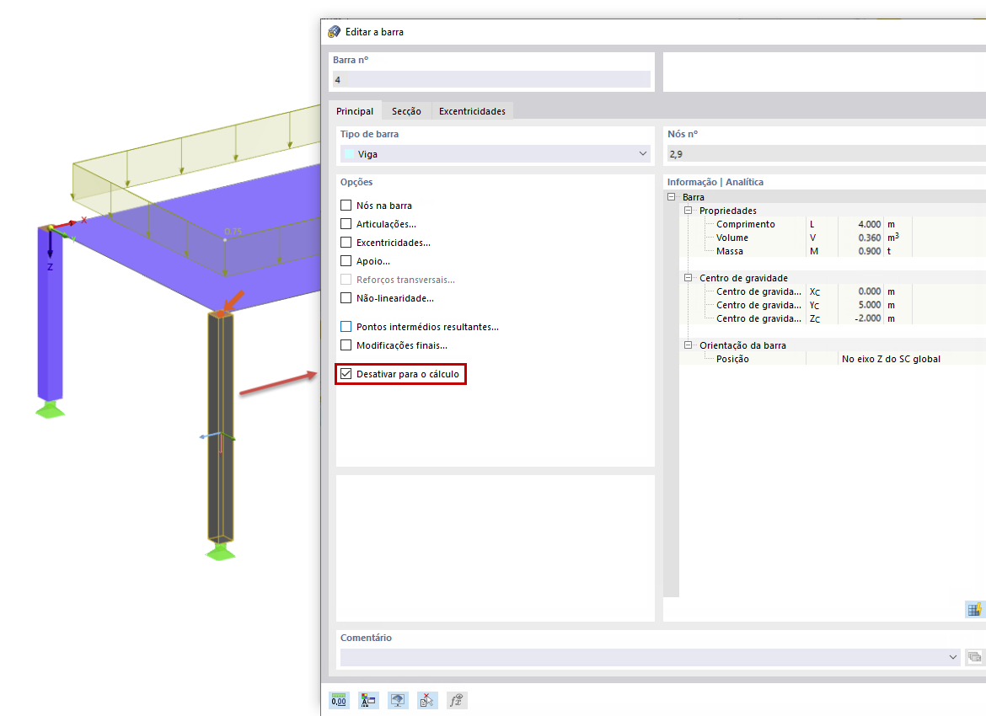Click the Editar a barra dialog icon
The width and height of the screenshot is (986, 716).
[332, 31]
